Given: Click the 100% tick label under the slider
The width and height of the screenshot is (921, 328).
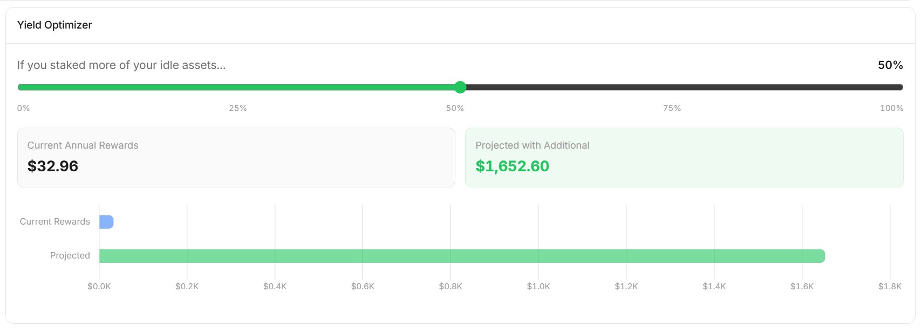Looking at the screenshot, I should tap(891, 108).
